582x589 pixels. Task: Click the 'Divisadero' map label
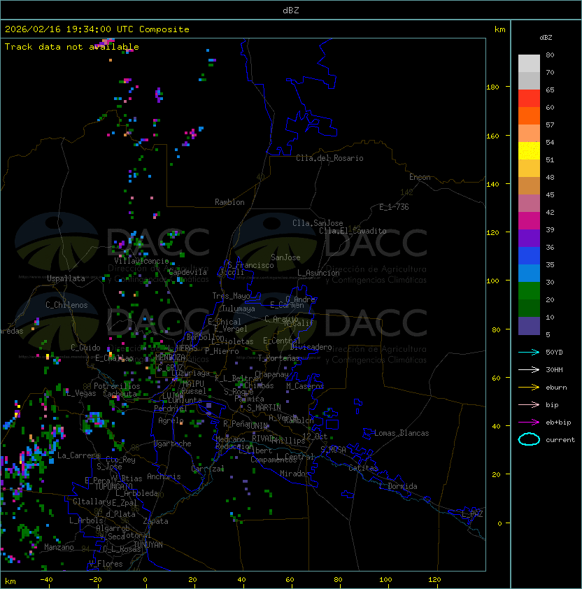(x=311, y=347)
